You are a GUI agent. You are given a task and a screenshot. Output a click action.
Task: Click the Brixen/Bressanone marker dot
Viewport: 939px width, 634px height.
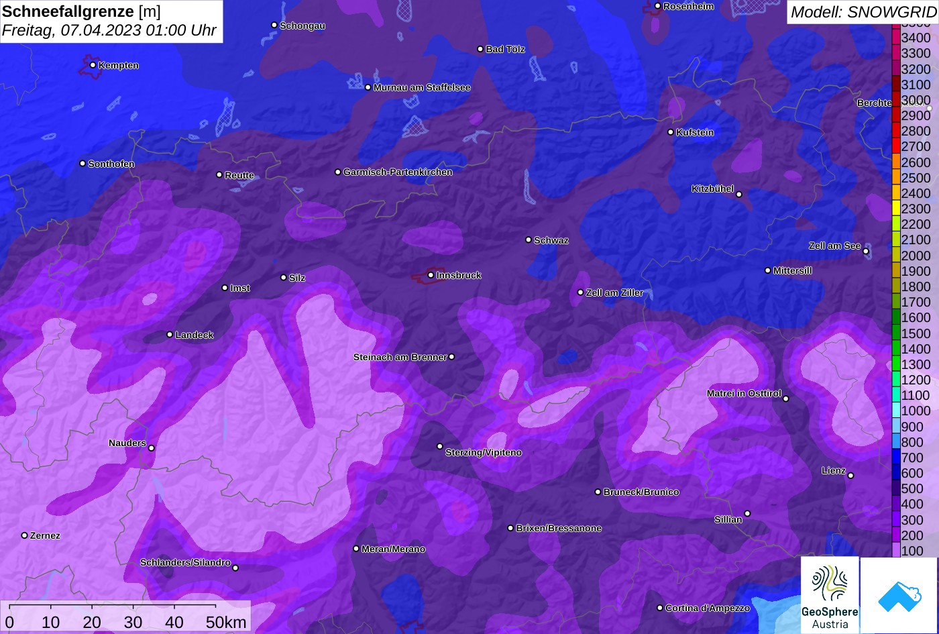pyautogui.click(x=510, y=528)
